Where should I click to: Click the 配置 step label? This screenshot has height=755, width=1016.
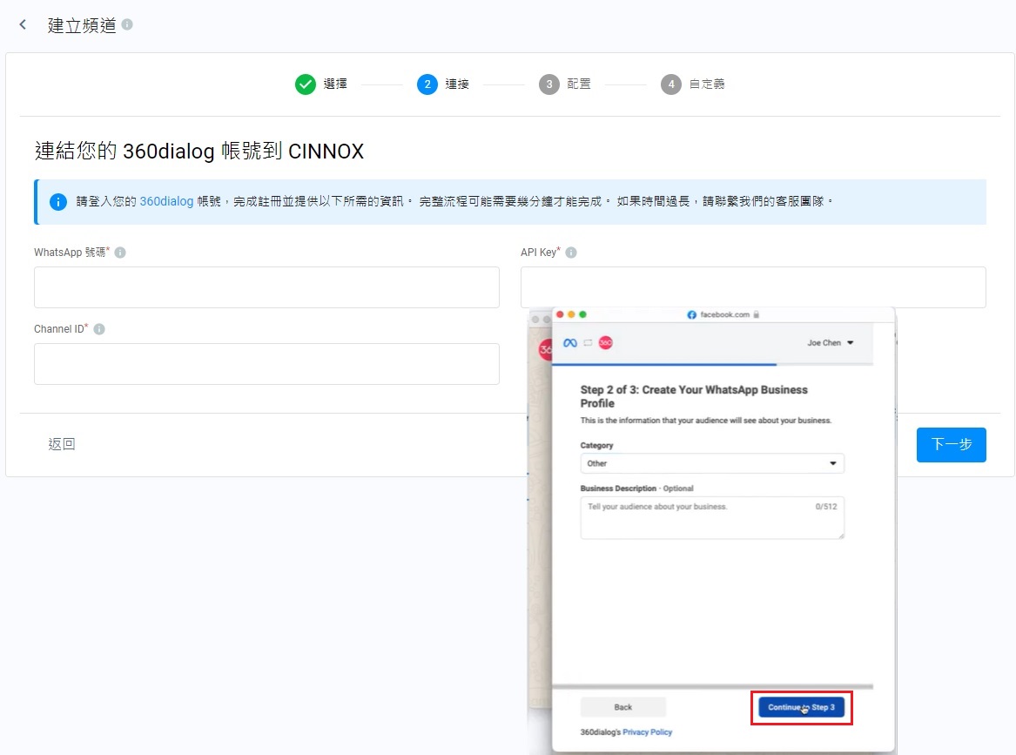pyautogui.click(x=579, y=84)
